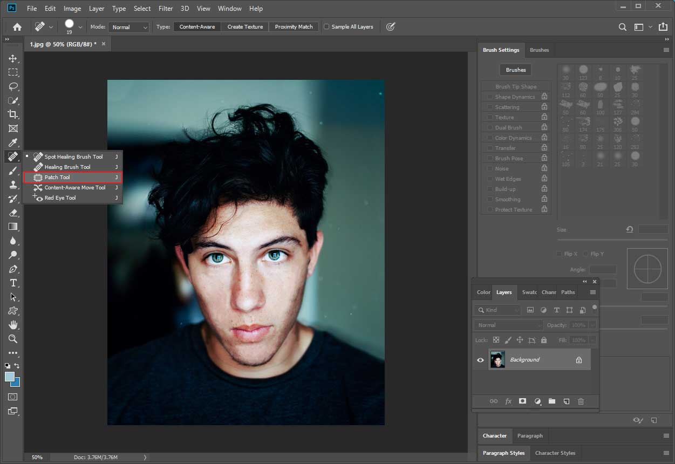This screenshot has width=675, height=464.
Task: Open the Mode dropdown in options bar
Action: 128,26
